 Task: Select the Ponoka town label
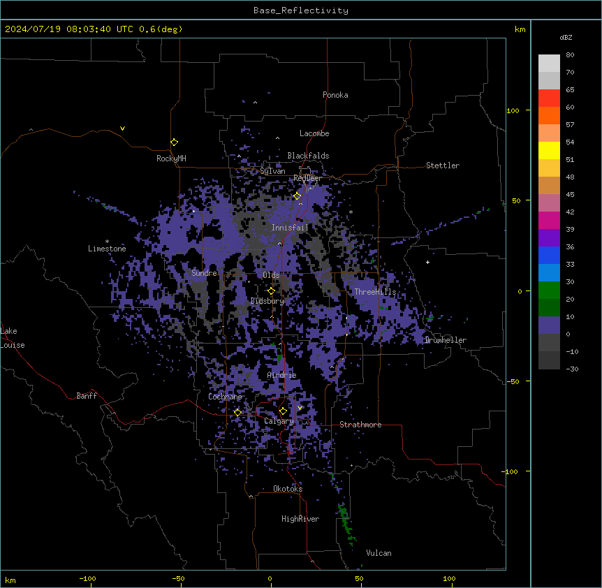point(335,95)
